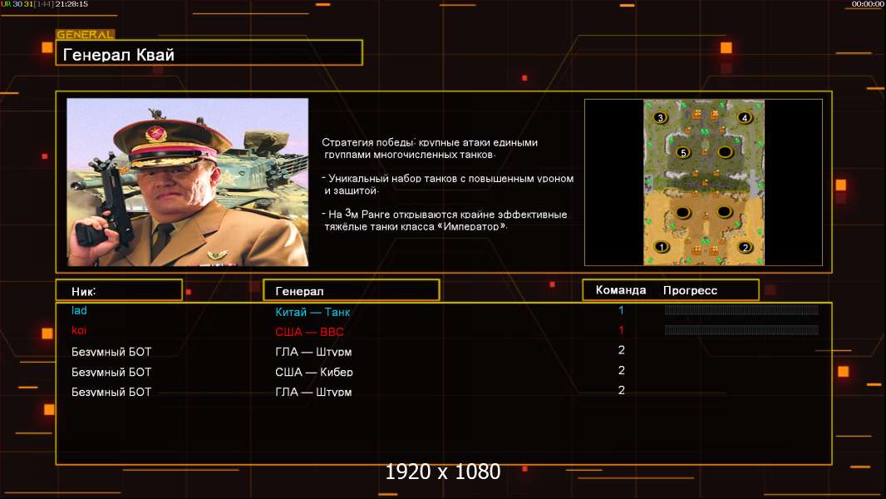Select player nickname 'lad'
Image resolution: width=886 pixels, height=499 pixels.
(x=79, y=310)
